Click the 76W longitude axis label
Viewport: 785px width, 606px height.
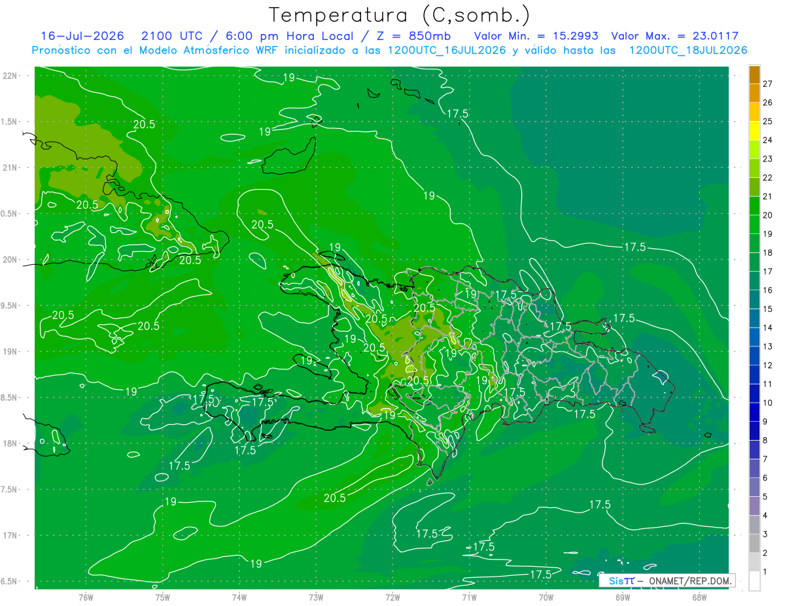coord(86,597)
